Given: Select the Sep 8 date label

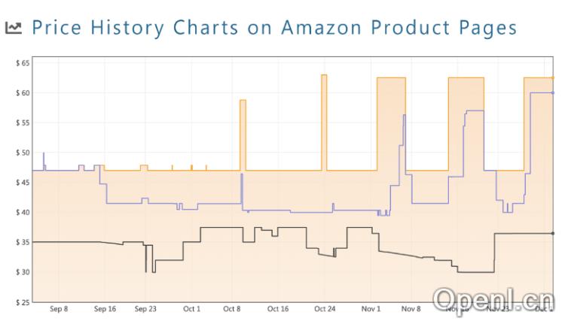Looking at the screenshot, I should pos(59,308).
